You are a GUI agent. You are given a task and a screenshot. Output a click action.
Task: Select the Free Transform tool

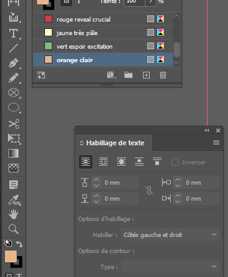coord(14,138)
